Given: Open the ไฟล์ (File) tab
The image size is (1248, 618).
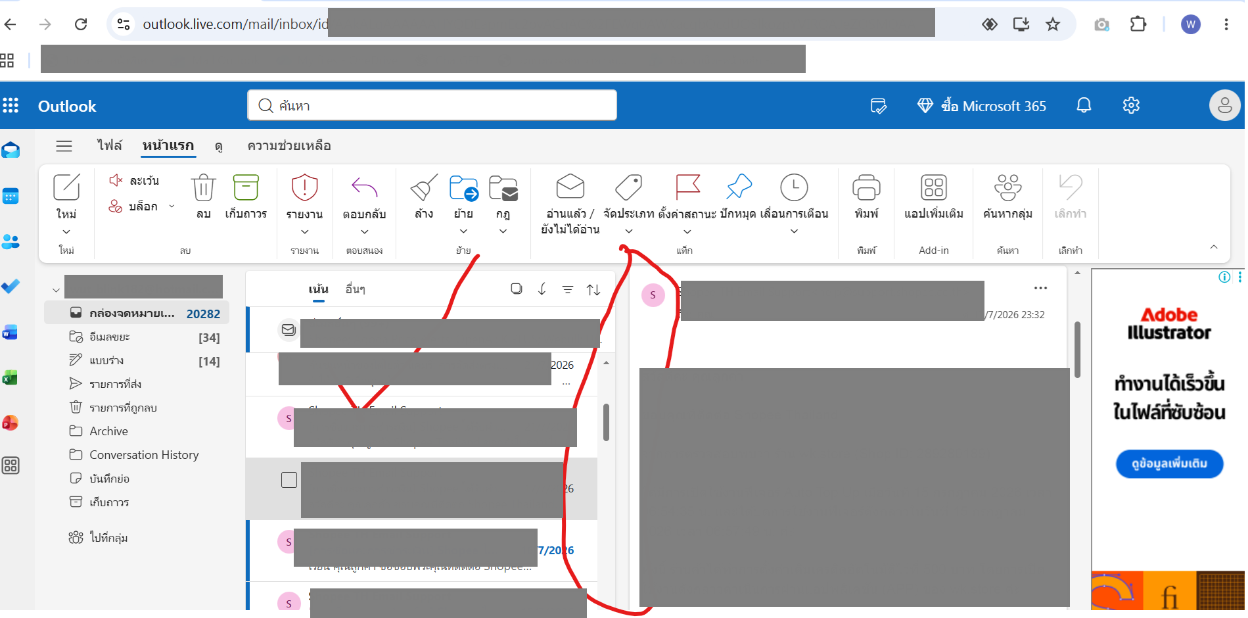Looking at the screenshot, I should (109, 145).
